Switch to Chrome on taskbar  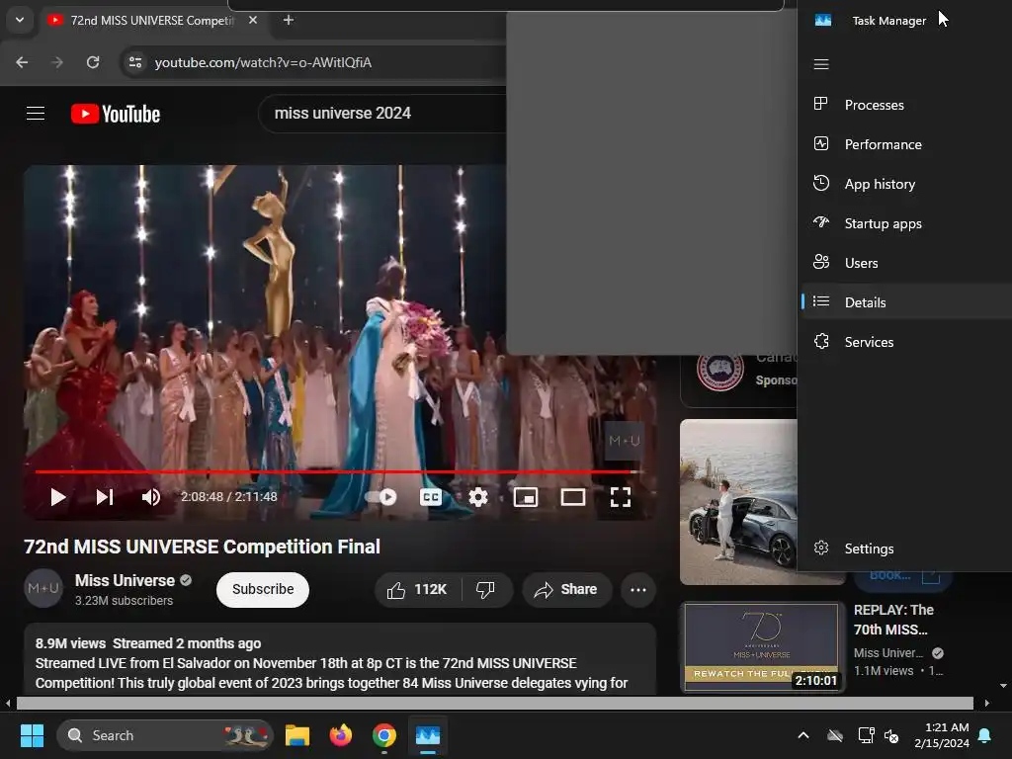[x=384, y=735]
